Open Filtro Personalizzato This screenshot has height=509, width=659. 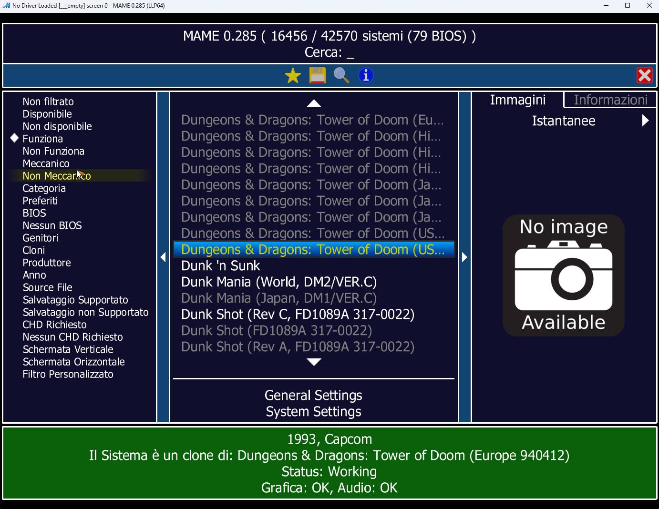click(68, 374)
